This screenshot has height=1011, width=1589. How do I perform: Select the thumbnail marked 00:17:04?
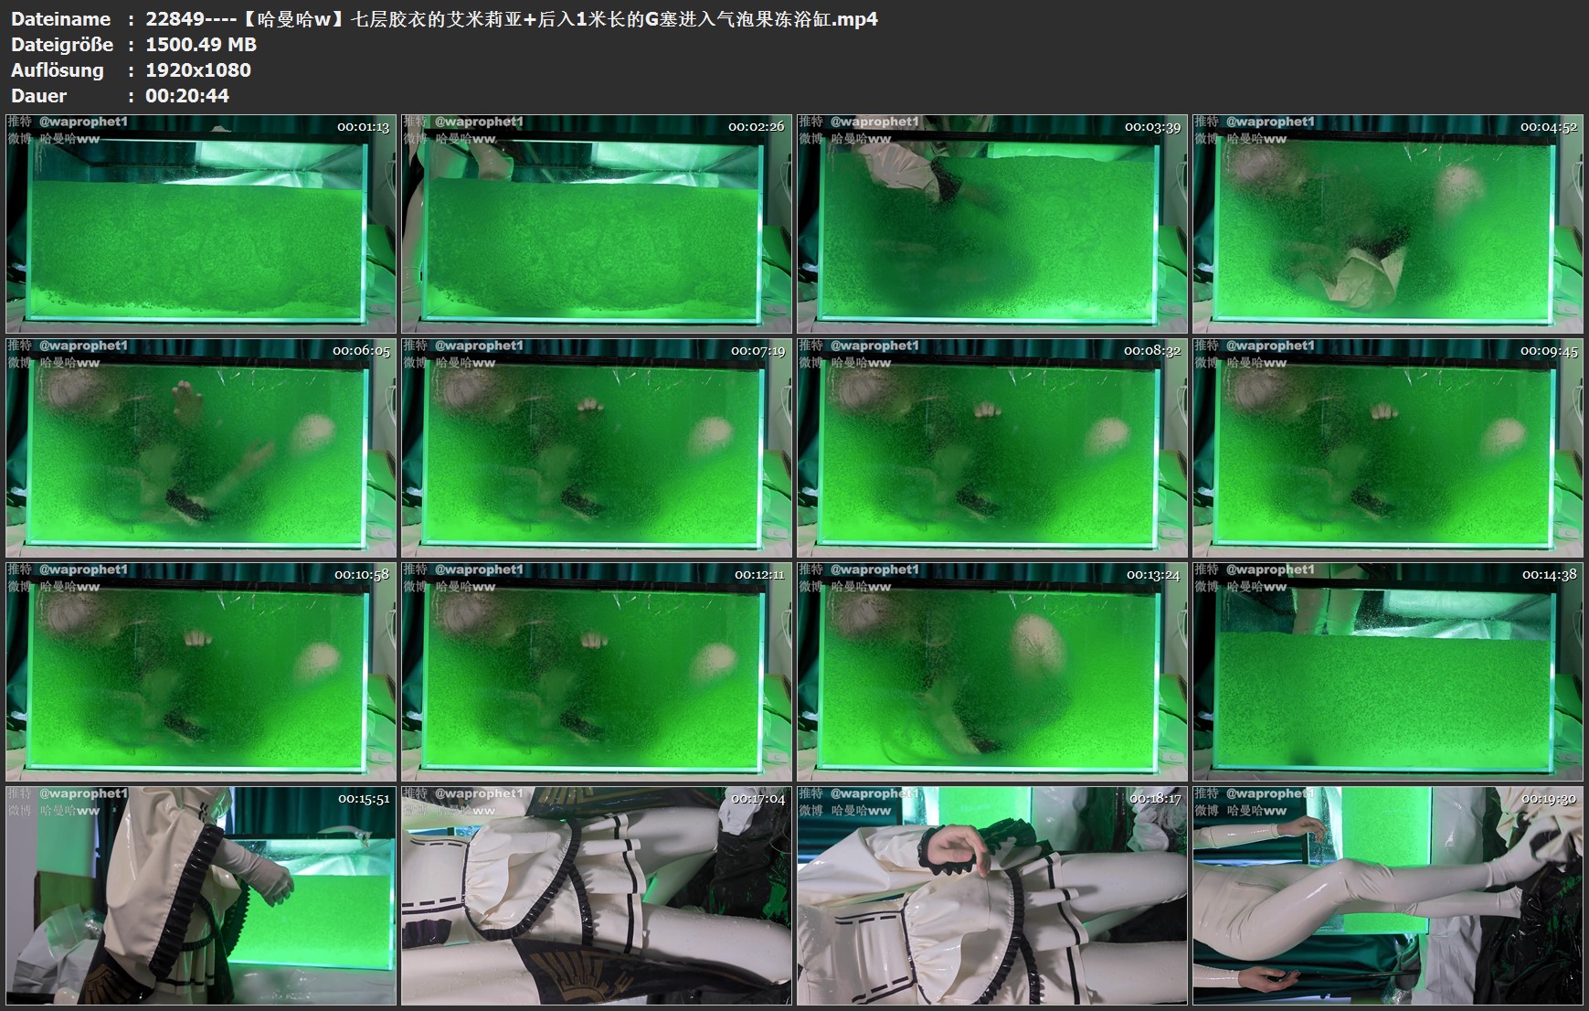point(596,895)
